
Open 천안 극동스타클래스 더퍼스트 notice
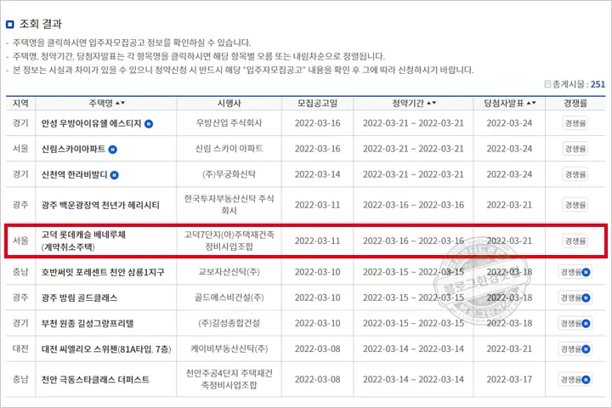[95, 379]
